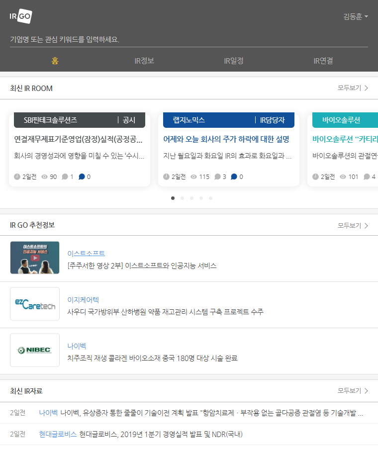Click 모두보기 for 최신 IR ROOM
378x450 pixels.
click(x=349, y=88)
